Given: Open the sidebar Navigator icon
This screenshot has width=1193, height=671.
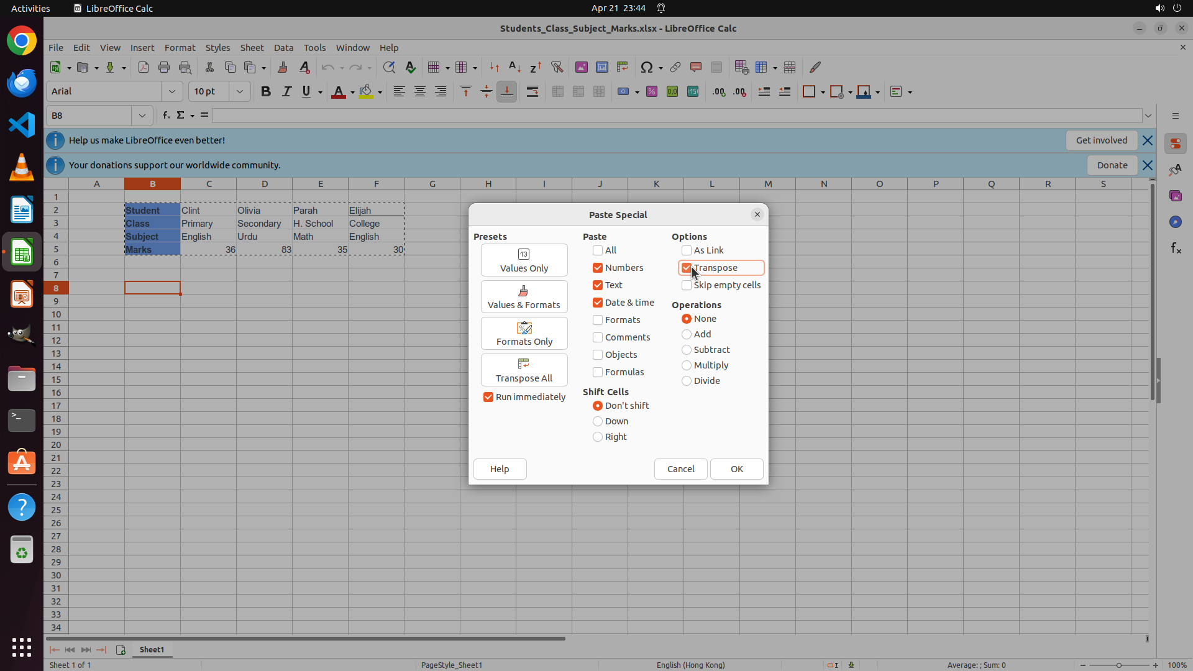Looking at the screenshot, I should [1175, 222].
